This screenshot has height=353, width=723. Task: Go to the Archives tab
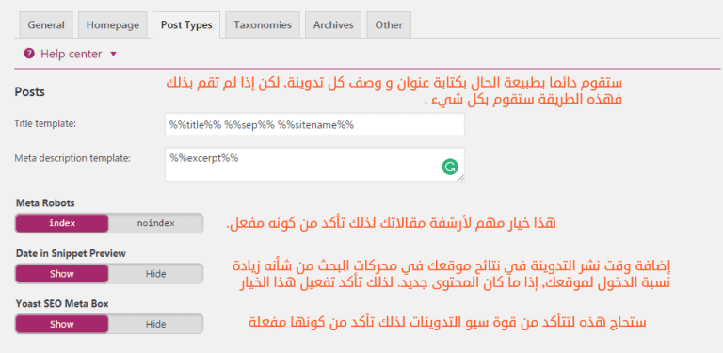tap(333, 24)
